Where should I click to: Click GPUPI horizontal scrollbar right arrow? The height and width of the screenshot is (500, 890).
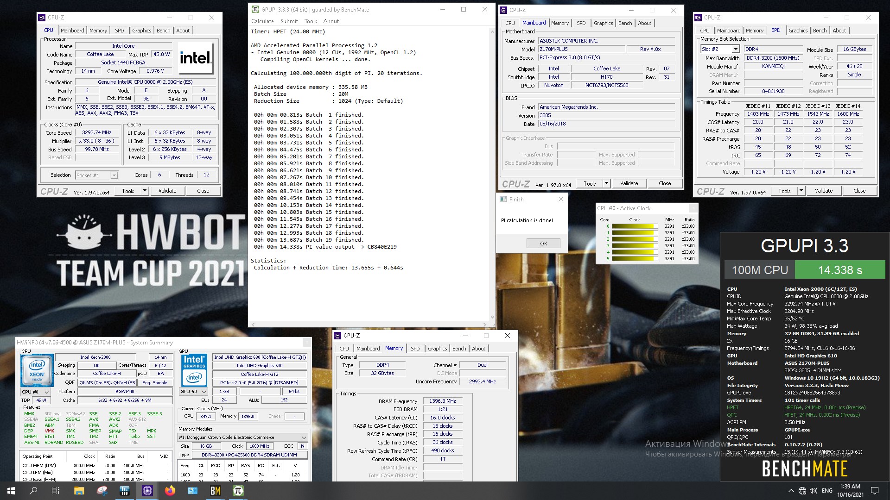485,325
